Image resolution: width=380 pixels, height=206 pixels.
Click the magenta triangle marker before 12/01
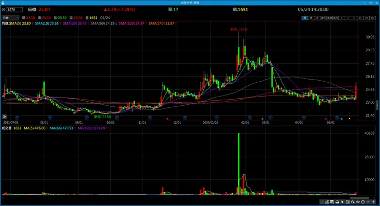point(167,119)
